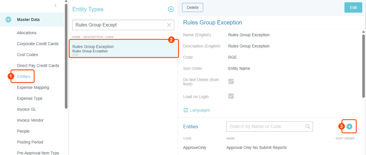Add a new entity with plus icon

pyautogui.click(x=349, y=127)
